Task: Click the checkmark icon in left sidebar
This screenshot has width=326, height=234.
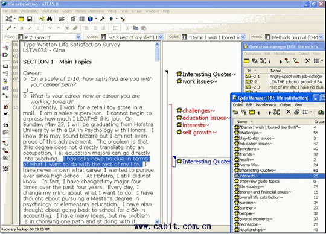Action: tap(6, 113)
